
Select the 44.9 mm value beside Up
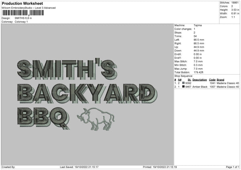[199, 47]
